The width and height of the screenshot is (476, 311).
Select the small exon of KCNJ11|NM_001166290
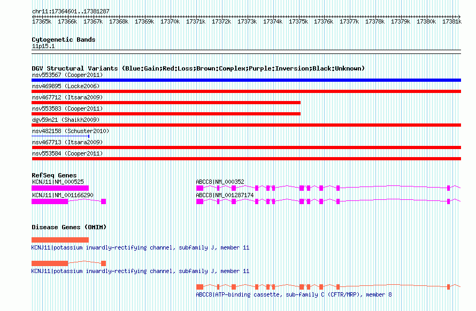coord(104,201)
